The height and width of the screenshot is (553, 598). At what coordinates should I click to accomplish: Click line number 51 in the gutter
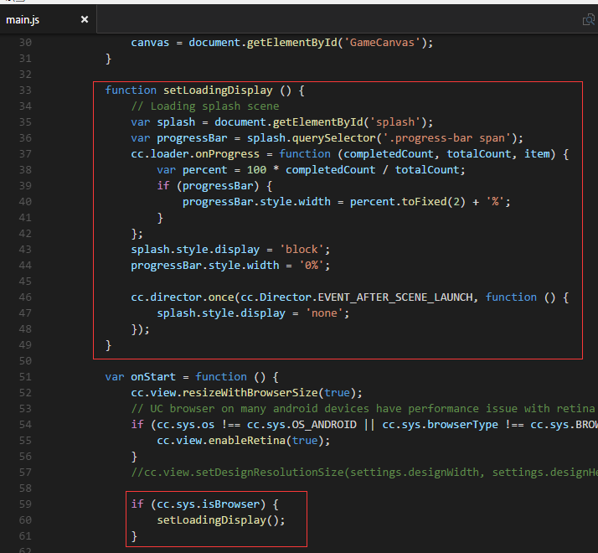click(24, 376)
